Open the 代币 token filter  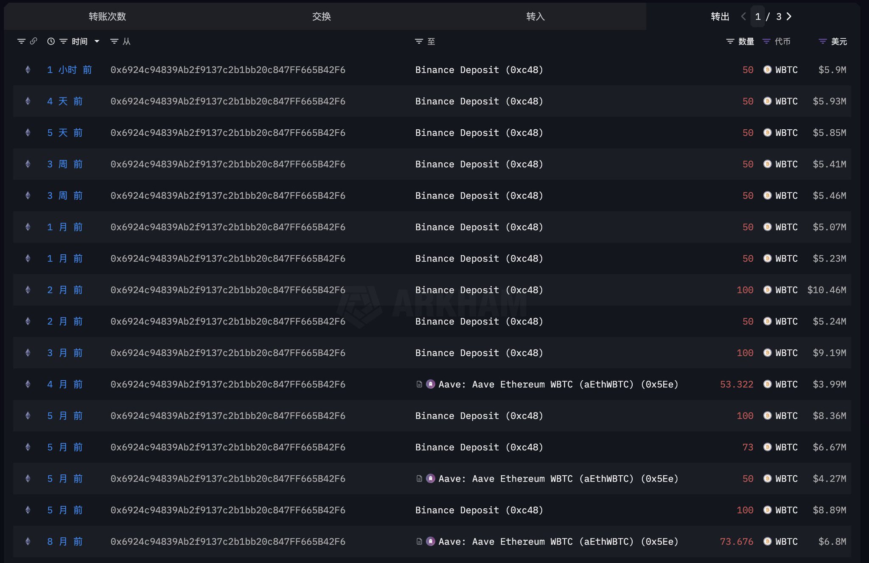[x=766, y=41]
